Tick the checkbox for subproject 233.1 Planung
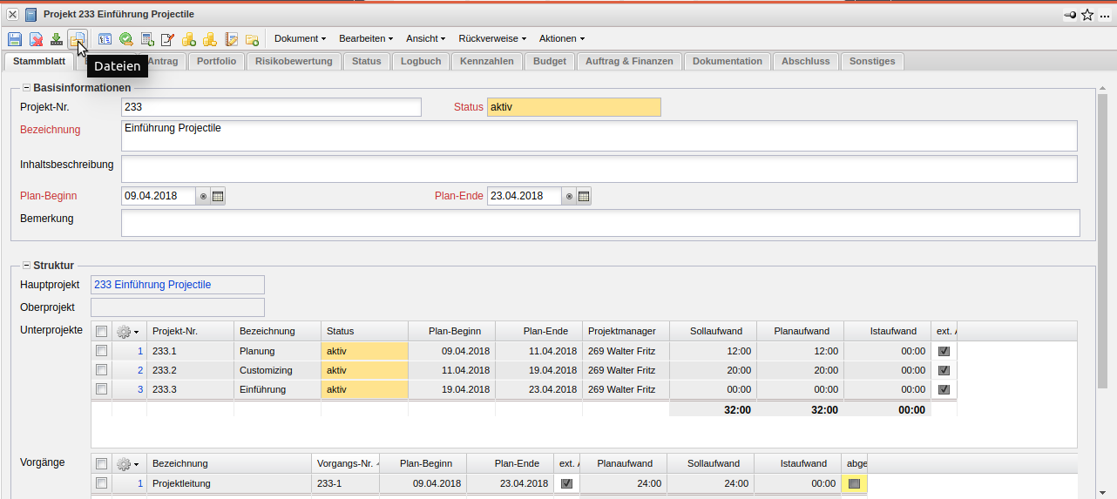Screen dimensions: 1117x499 [x=101, y=351]
